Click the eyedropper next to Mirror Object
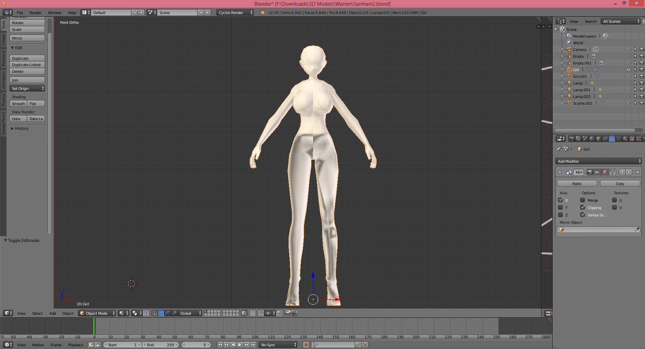 [x=637, y=230]
